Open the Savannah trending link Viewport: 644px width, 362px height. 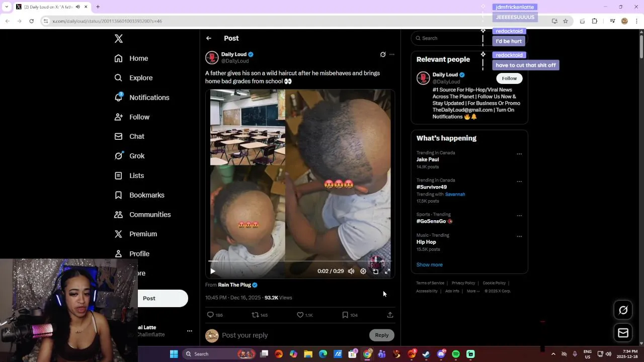pyautogui.click(x=455, y=194)
